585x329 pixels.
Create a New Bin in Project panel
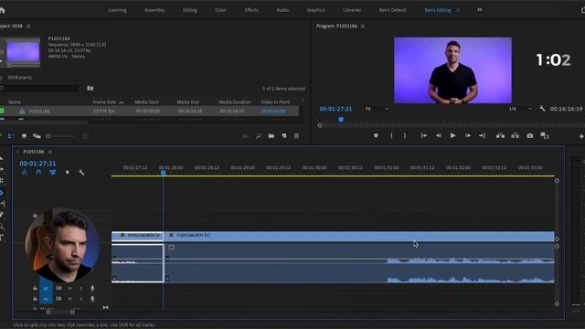[x=271, y=136]
